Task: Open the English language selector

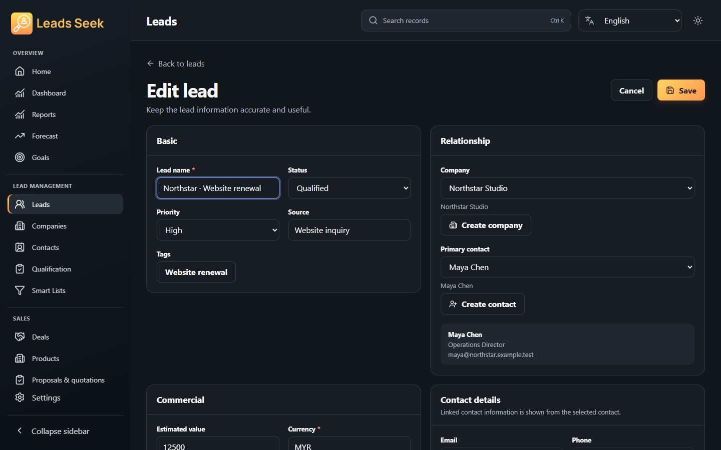Action: point(630,20)
